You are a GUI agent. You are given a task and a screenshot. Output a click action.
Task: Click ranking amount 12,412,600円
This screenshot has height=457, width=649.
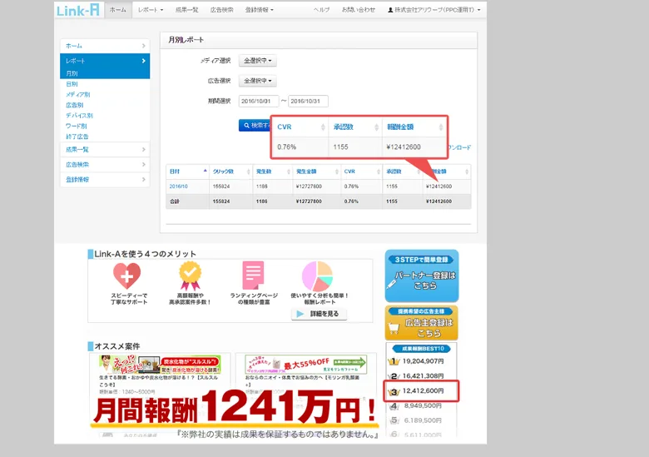423,390
